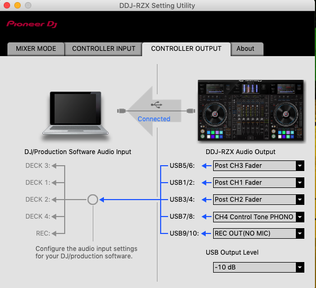This screenshot has height=288, width=316.
Task: Click the gray arrow next to DECK 3
Action: (x=54, y=166)
